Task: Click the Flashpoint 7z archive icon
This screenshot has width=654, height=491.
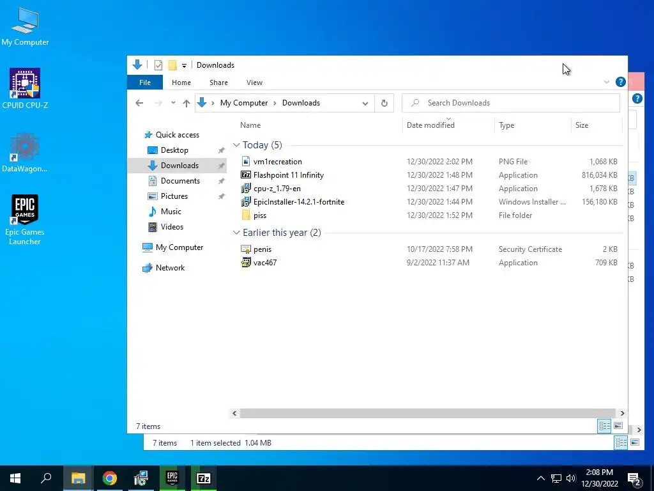Action: pyautogui.click(x=246, y=175)
